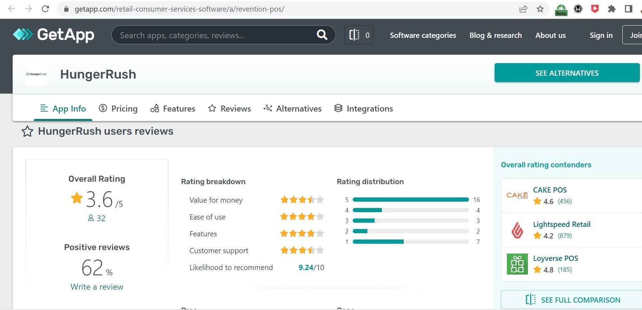Click Value for money star rating

coord(302,200)
